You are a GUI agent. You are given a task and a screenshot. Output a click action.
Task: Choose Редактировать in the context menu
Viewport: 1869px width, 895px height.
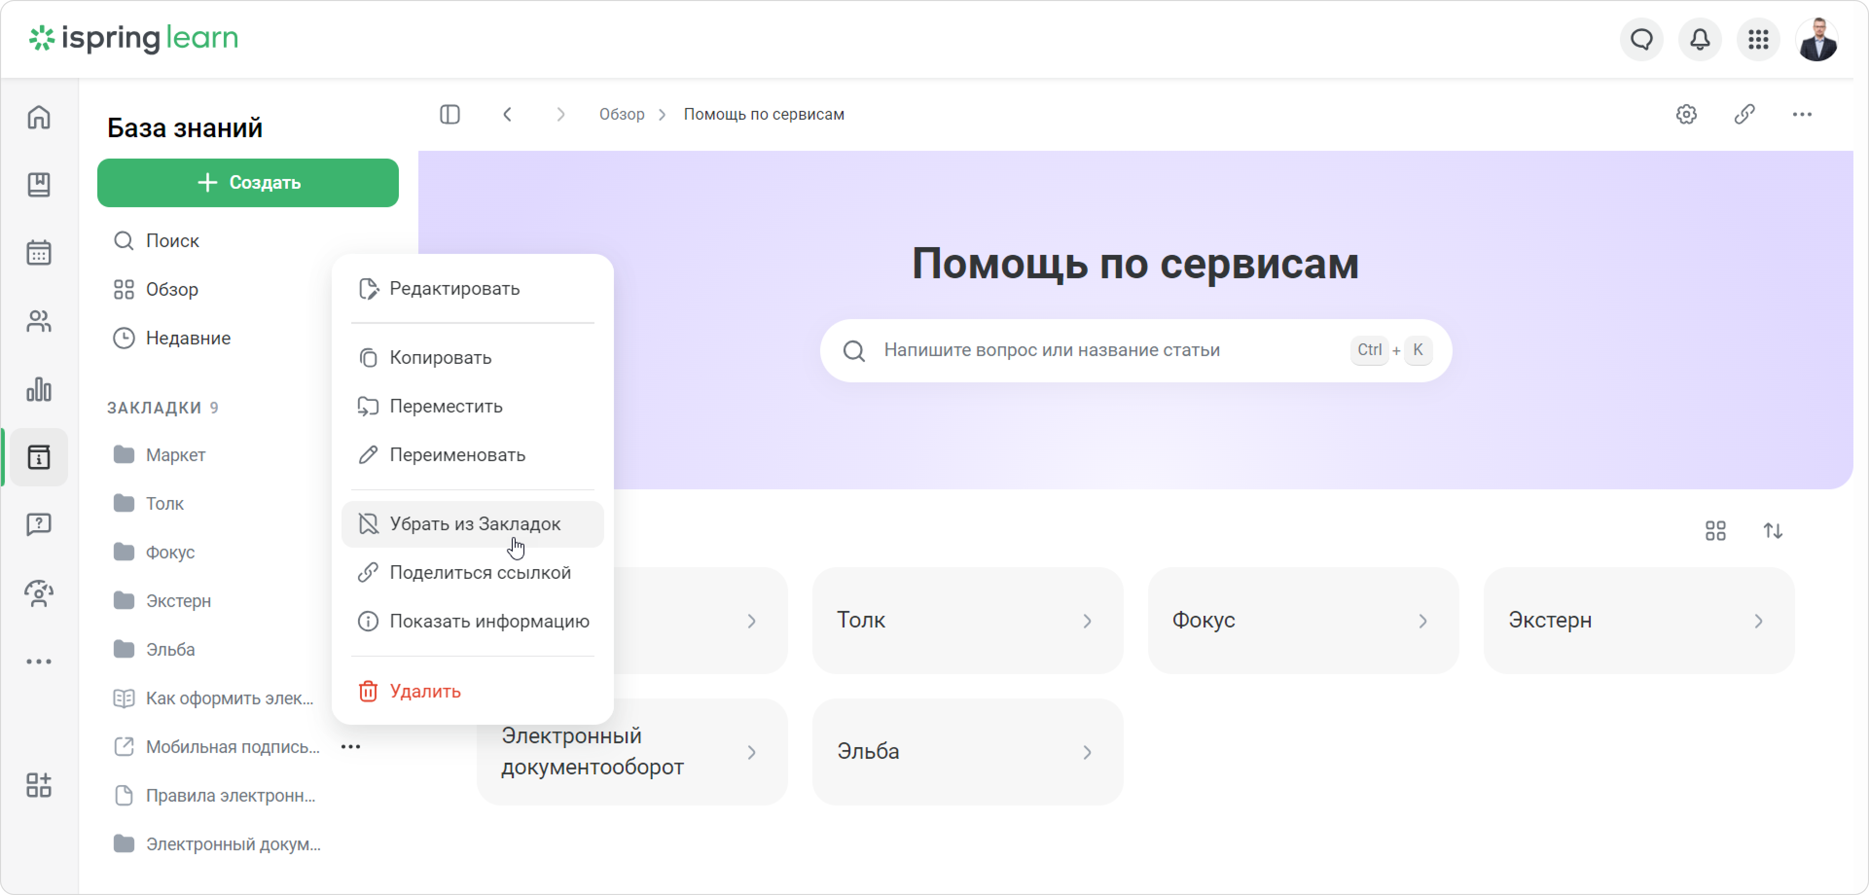click(472, 288)
